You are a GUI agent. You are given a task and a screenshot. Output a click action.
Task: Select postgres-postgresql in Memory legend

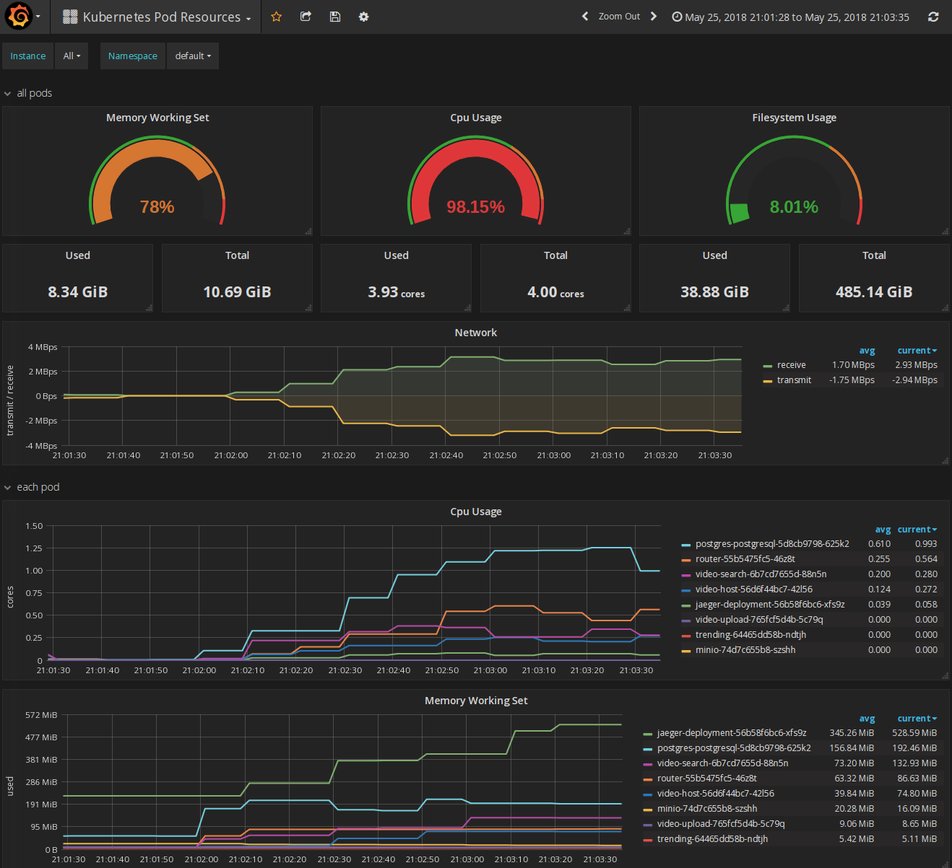(x=734, y=748)
